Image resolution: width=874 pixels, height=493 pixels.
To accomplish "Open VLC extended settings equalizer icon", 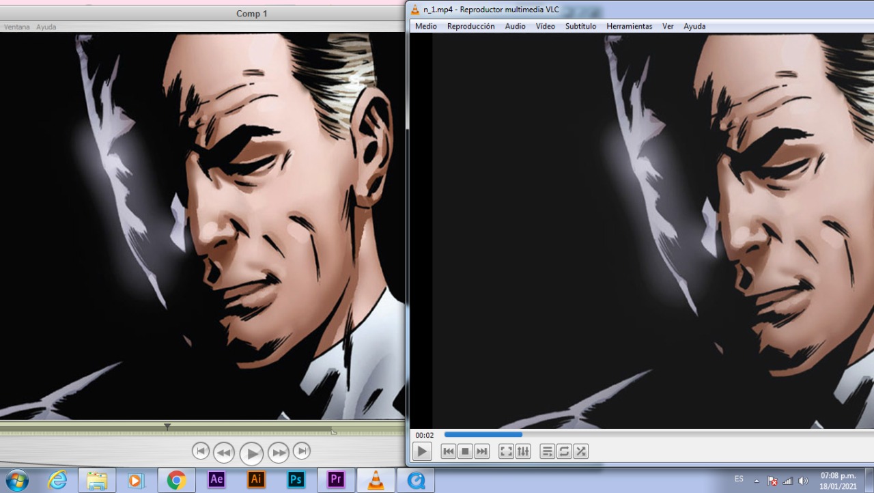I will point(523,451).
